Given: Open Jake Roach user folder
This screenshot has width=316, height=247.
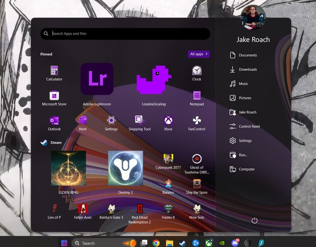Looking at the screenshot, I should point(243,112).
